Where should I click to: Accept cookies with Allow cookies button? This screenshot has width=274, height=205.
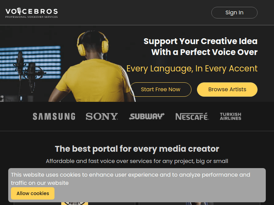click(33, 193)
